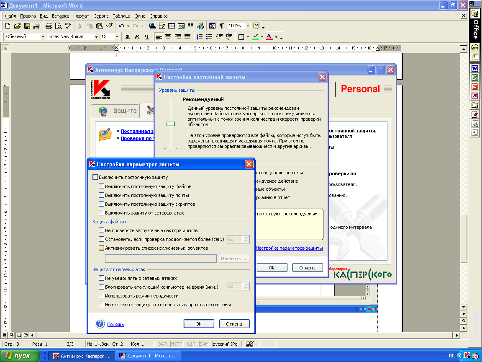
Task: Check 'Выключить постоянную защиту файлов'
Action: click(101, 186)
